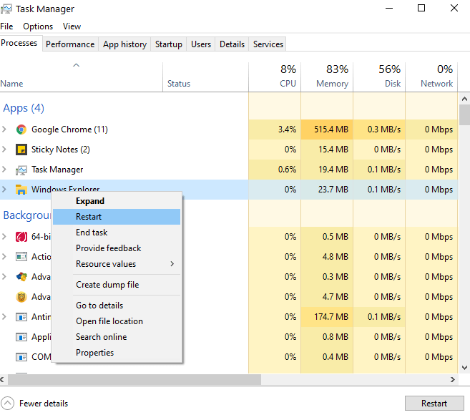The width and height of the screenshot is (470, 420).
Task: Click the Sticky Notes app icon
Action: [x=21, y=150]
